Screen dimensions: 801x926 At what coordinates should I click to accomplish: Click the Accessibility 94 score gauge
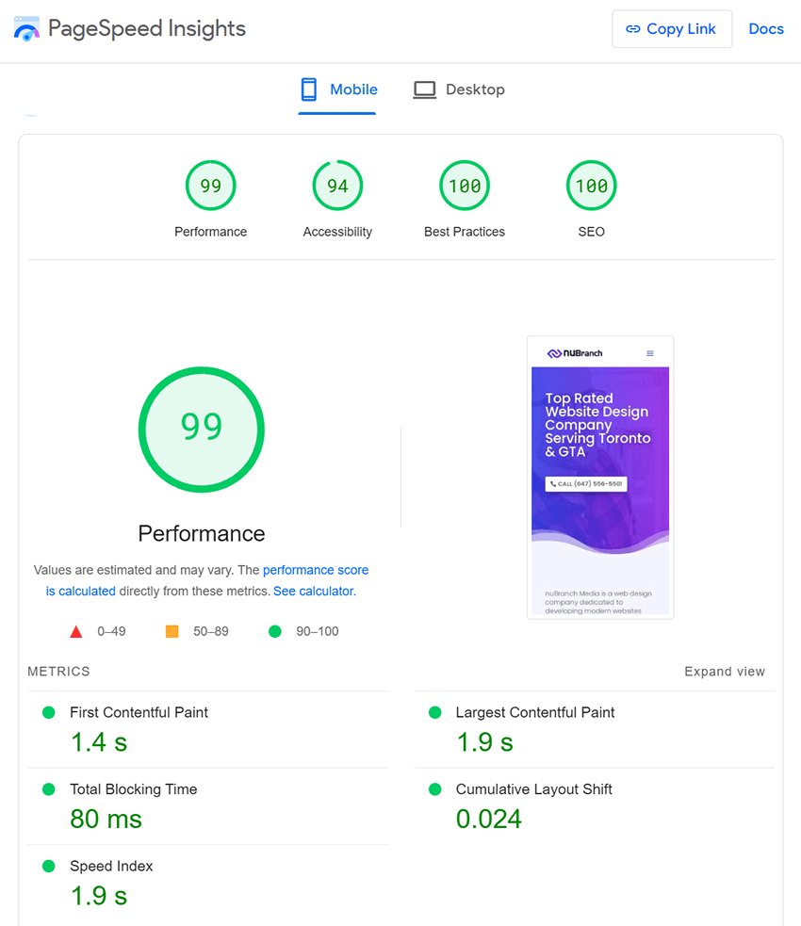[x=337, y=187]
